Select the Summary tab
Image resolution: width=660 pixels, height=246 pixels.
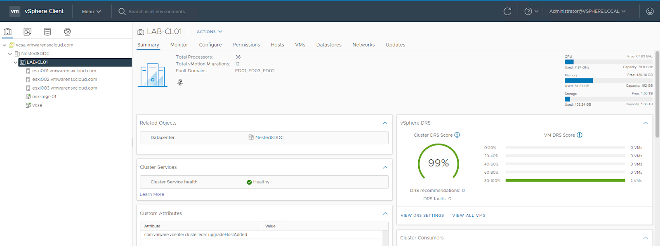pyautogui.click(x=148, y=45)
